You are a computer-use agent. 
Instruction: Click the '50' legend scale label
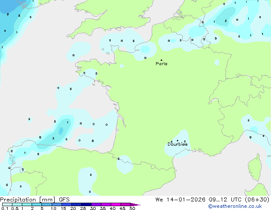[132, 208]
